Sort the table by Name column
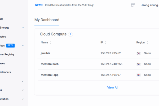This screenshot has width=159, height=106. tap(51, 42)
